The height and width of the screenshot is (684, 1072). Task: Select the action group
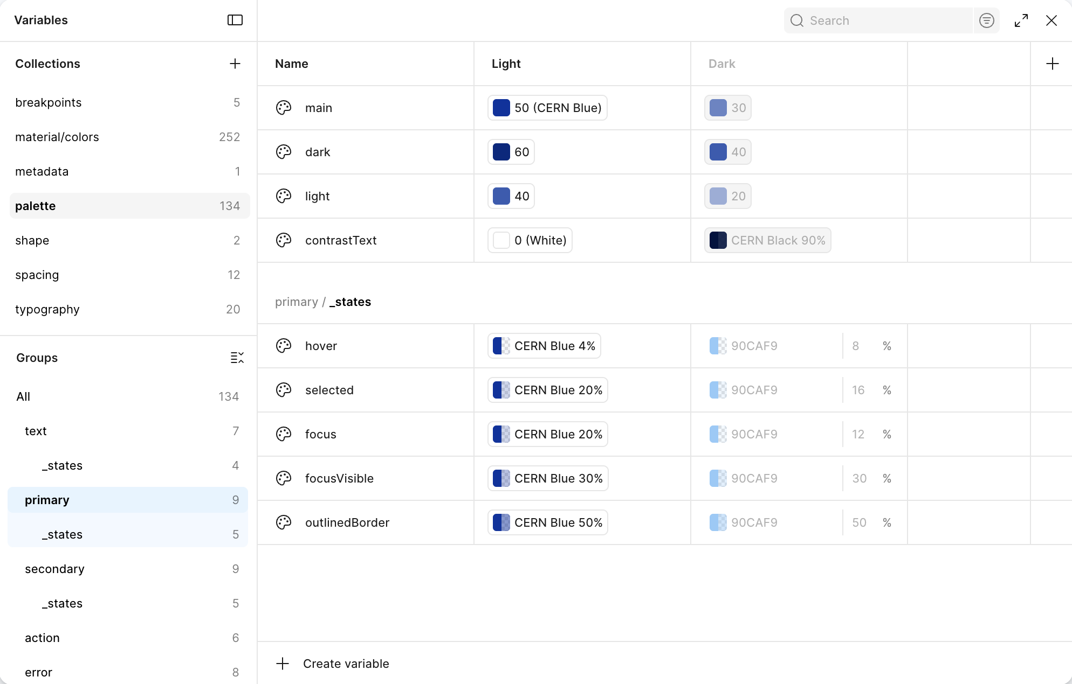click(128, 638)
